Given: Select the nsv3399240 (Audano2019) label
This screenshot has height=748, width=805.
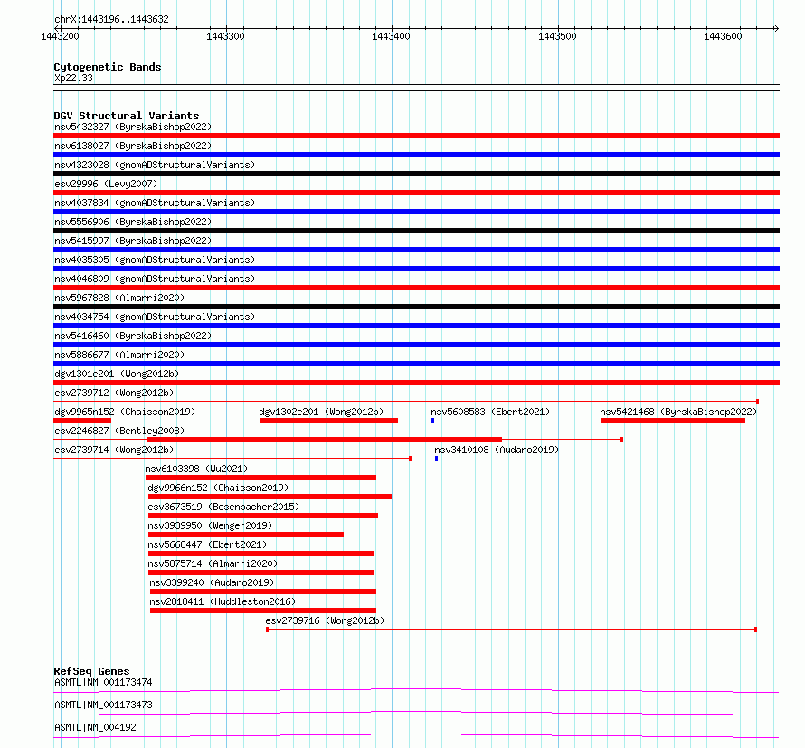Looking at the screenshot, I should click(212, 582).
